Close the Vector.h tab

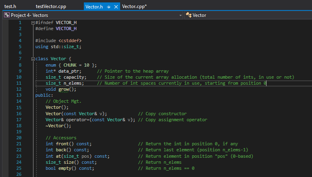point(116,7)
